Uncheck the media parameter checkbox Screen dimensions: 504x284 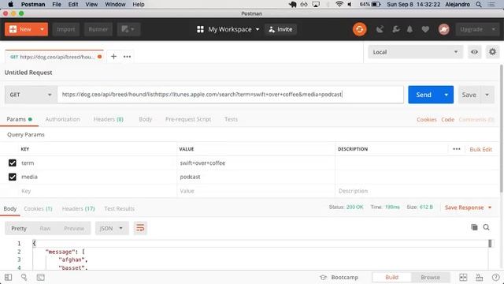(13, 177)
